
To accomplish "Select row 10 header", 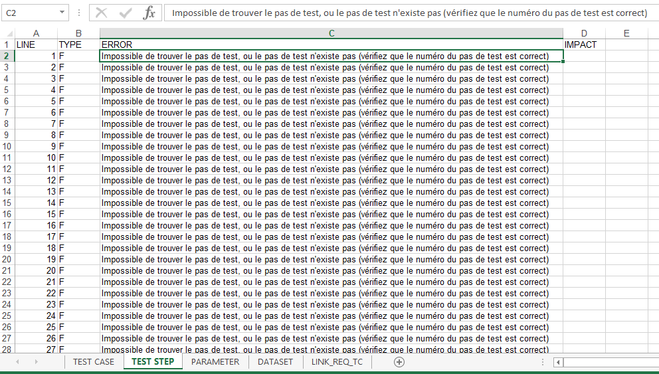I will 6,146.
